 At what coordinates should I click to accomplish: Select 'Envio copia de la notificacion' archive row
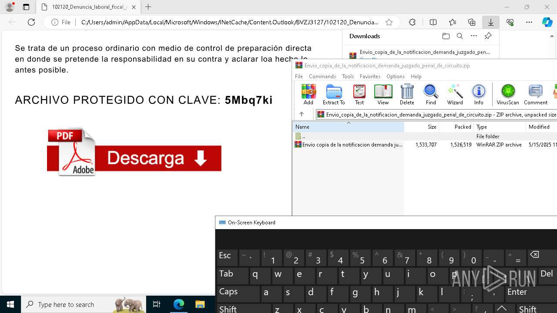pyautogui.click(x=425, y=145)
